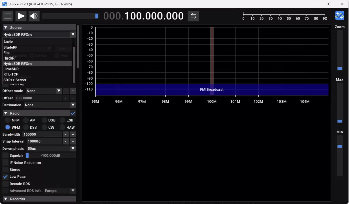This screenshot has height=204, width=349.
Task: Enable Decode RDS
Action: pyautogui.click(x=5, y=184)
